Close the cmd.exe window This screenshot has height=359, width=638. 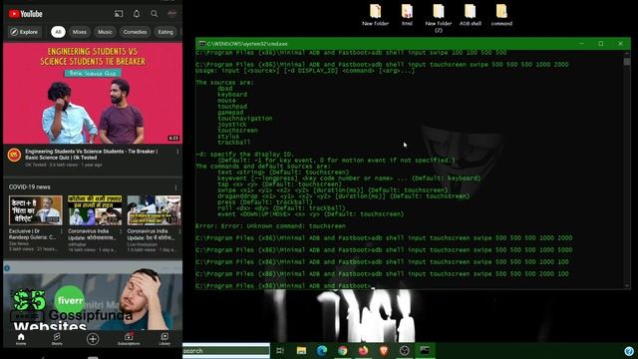pos(620,44)
